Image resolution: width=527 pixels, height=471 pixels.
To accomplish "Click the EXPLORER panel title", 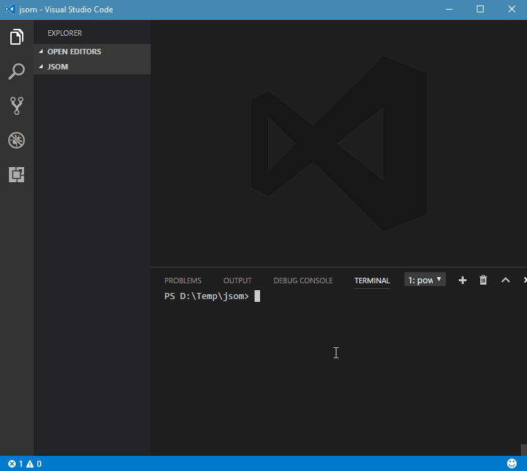I will (x=65, y=33).
